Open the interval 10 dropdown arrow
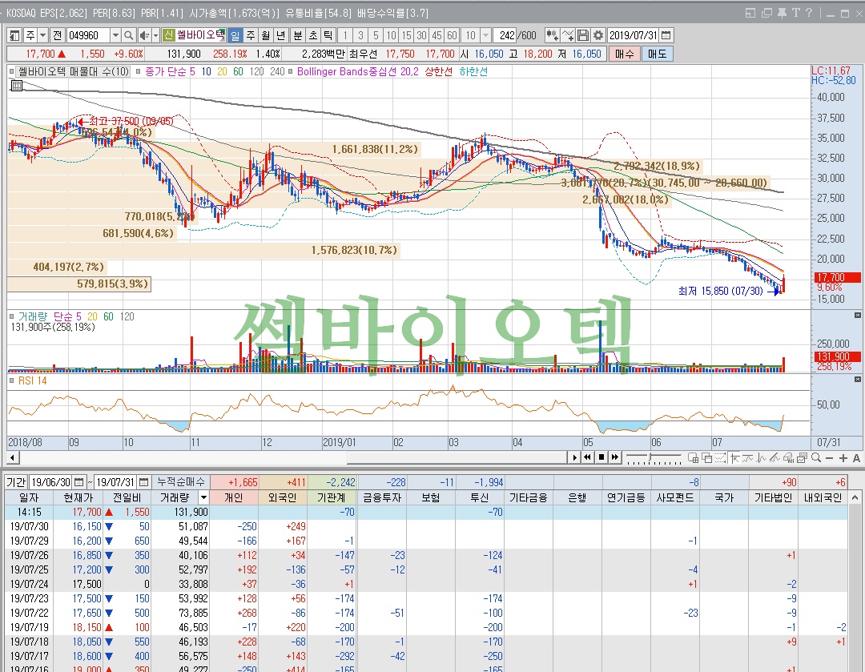 coord(485,35)
